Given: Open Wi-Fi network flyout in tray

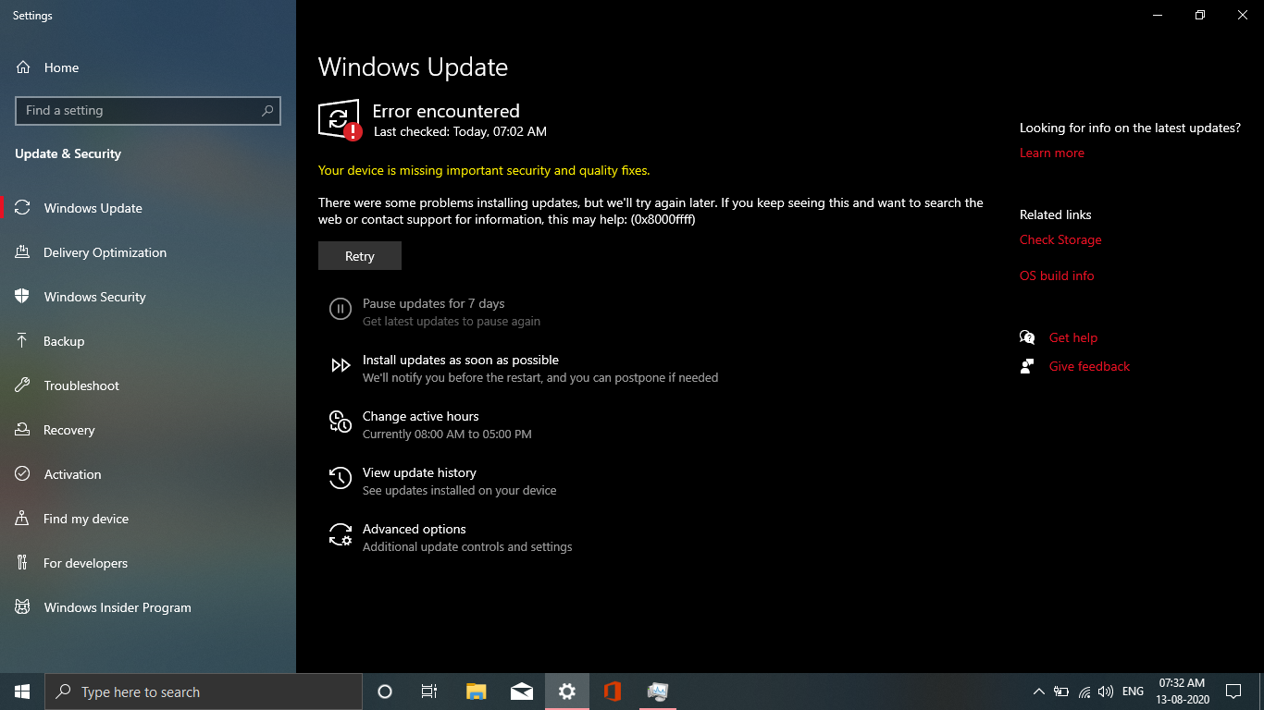Looking at the screenshot, I should (1084, 692).
